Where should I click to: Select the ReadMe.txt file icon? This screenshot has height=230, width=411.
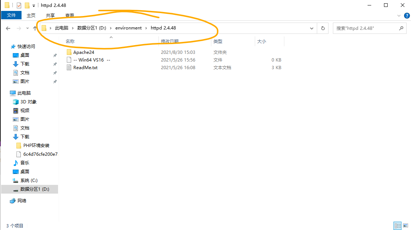(69, 67)
